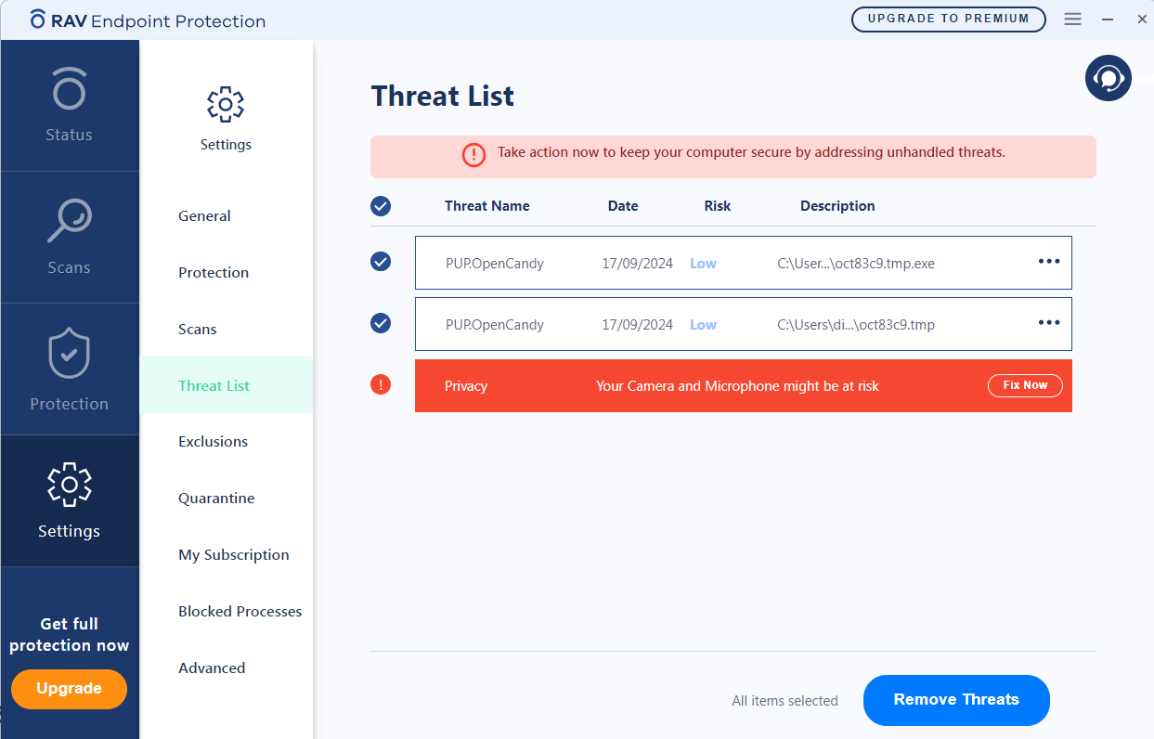This screenshot has height=739, width=1154.
Task: Click PUP.OpenCandy name in oct83c9.tmp.exe row
Action: click(x=495, y=264)
